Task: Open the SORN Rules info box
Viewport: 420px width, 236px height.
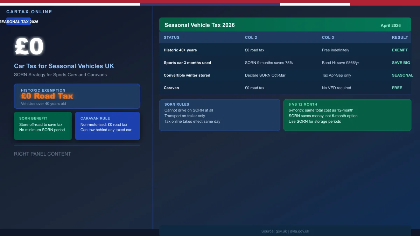Action: (x=219, y=115)
